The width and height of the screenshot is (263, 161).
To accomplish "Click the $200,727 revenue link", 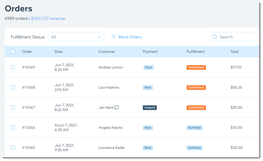I will coord(48,19).
